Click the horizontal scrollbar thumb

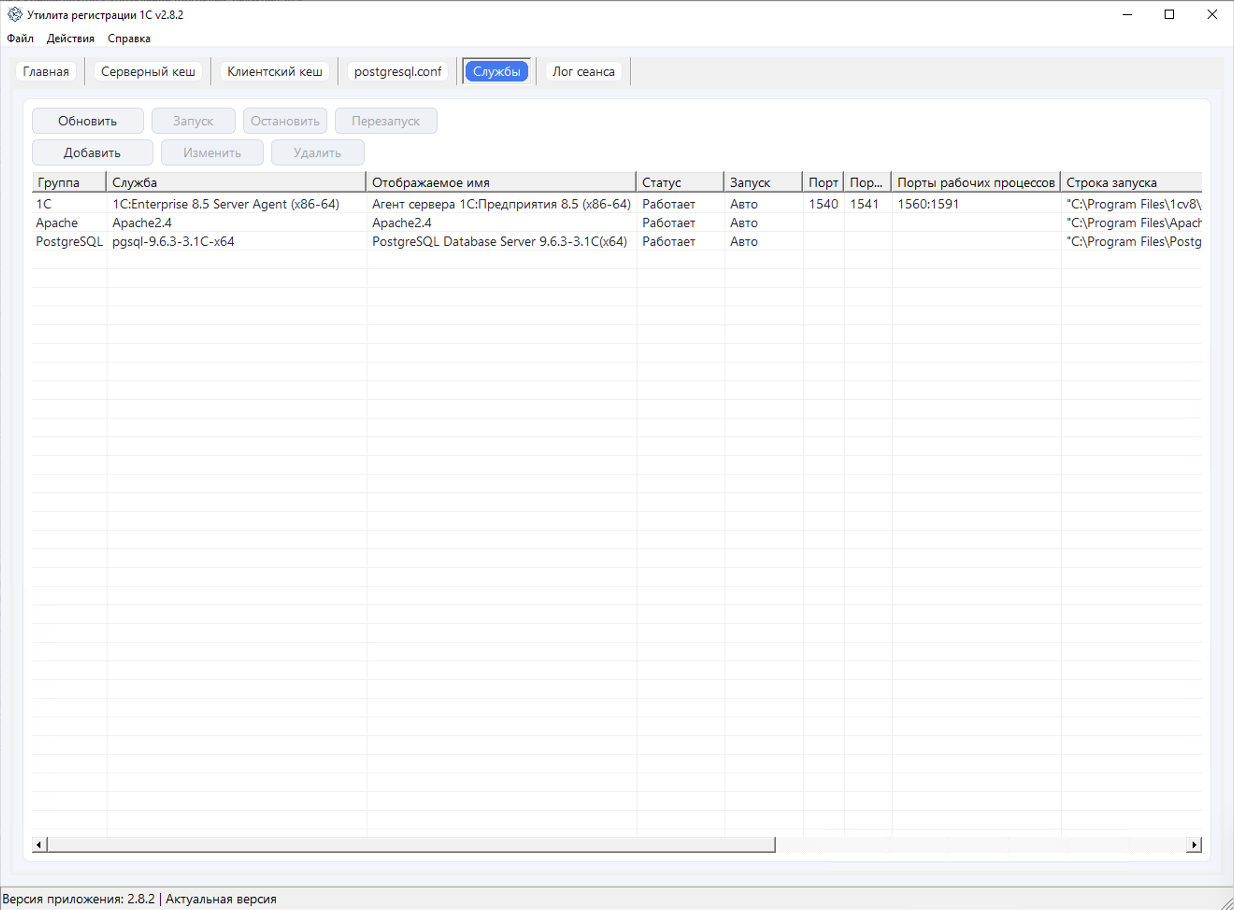[x=412, y=845]
